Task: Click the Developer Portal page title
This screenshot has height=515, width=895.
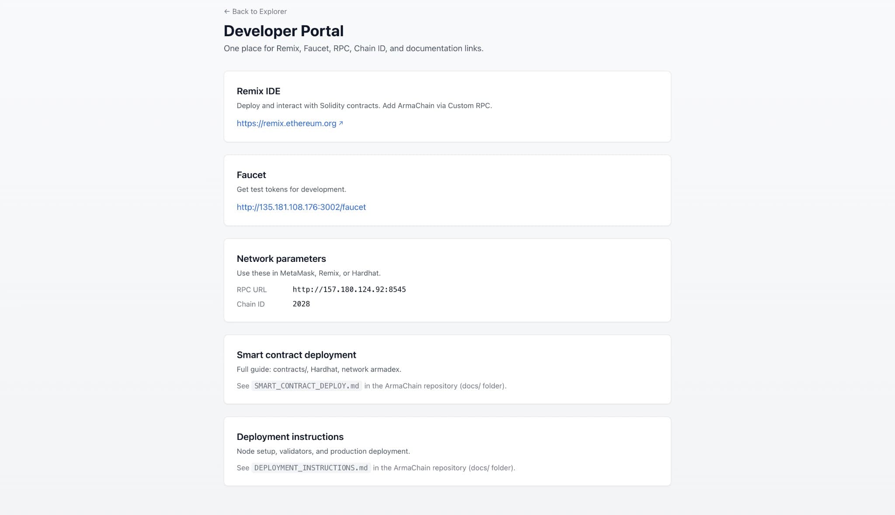Action: click(284, 31)
